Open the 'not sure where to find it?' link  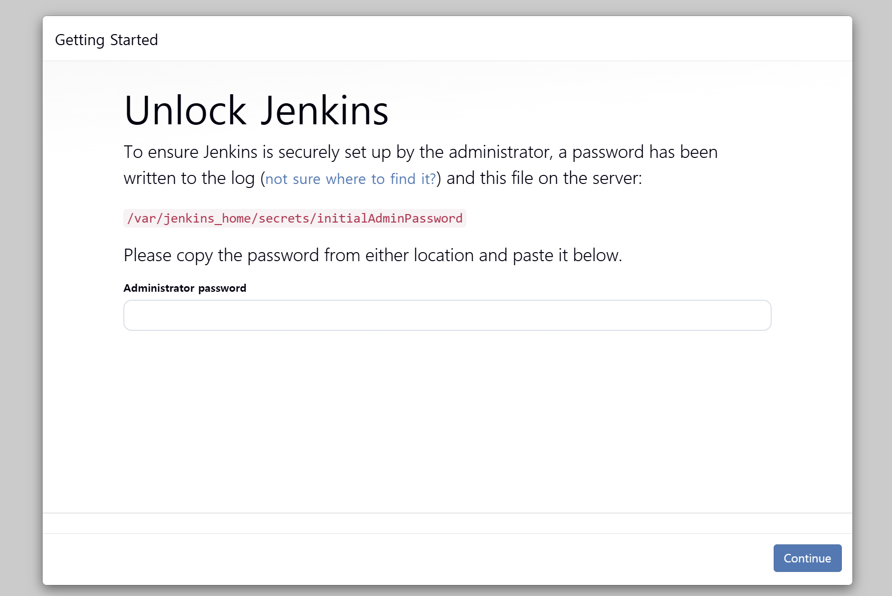pos(350,179)
